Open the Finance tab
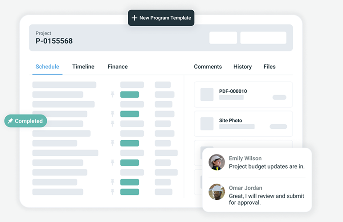343x222 pixels. [x=118, y=67]
